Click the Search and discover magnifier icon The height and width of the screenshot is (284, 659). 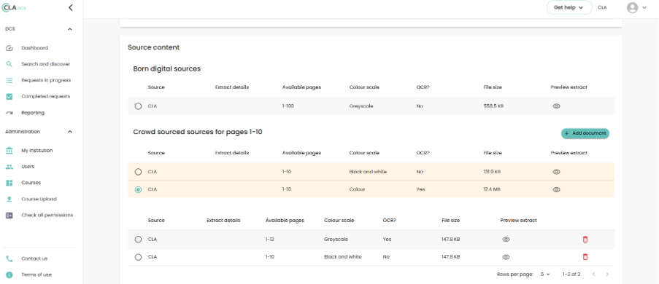(9, 64)
